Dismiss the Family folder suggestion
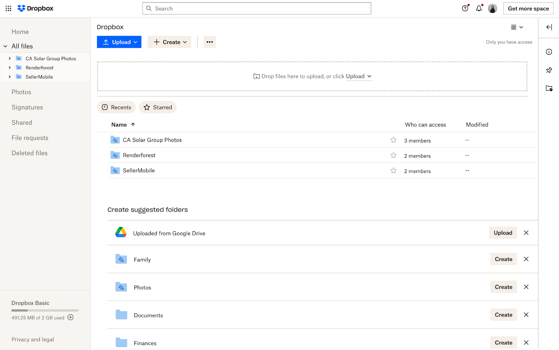This screenshot has height=350, width=559. coord(526,259)
